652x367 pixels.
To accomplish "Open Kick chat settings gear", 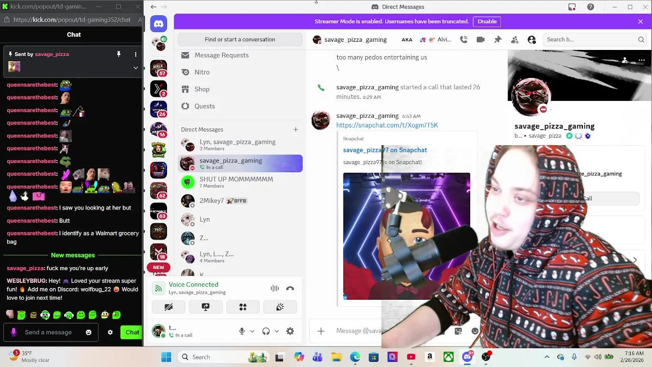I will 110,332.
